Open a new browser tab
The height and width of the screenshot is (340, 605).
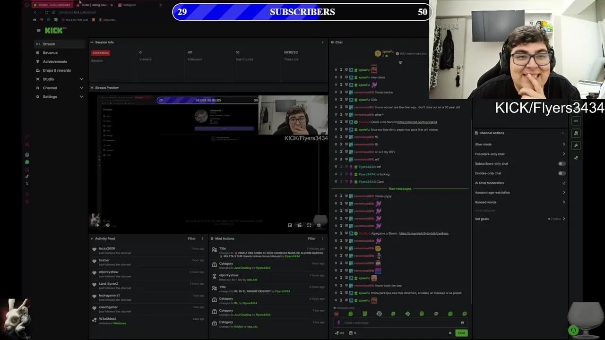pyautogui.click(x=160, y=5)
